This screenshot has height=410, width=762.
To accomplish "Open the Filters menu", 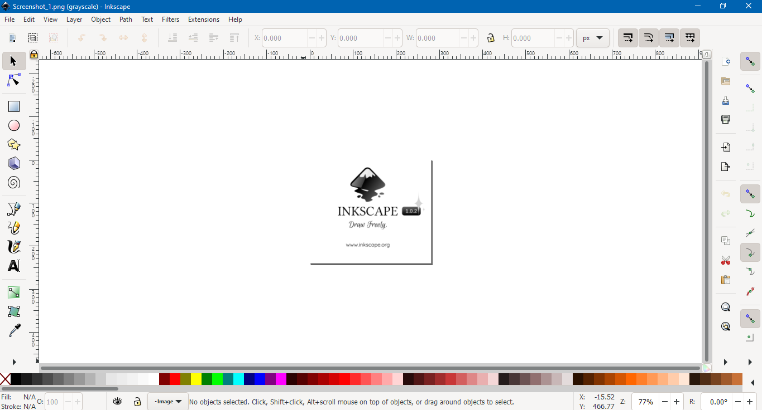I will click(171, 19).
